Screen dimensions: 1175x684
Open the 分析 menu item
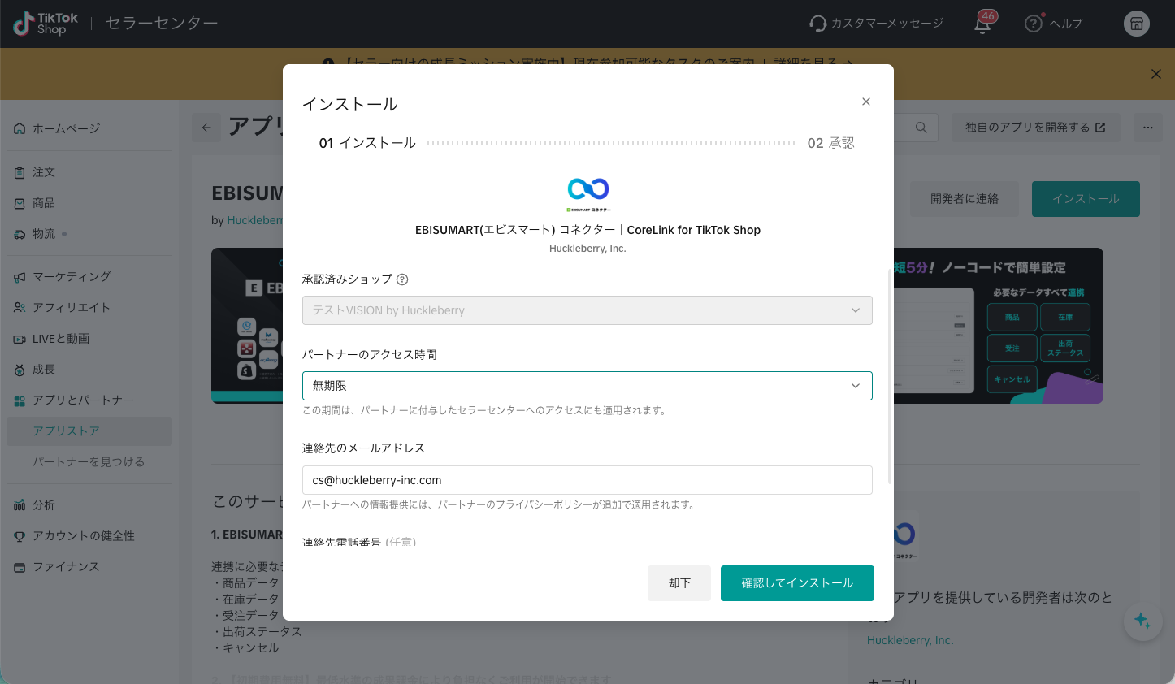pos(89,505)
